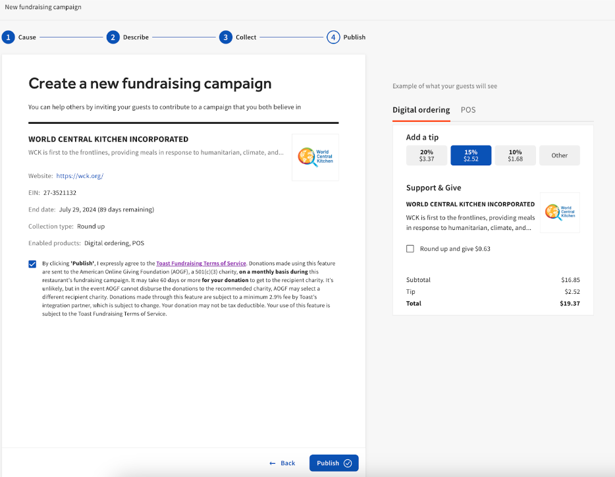Open the https://wck.org/ website link
The width and height of the screenshot is (615, 477).
[x=80, y=176]
